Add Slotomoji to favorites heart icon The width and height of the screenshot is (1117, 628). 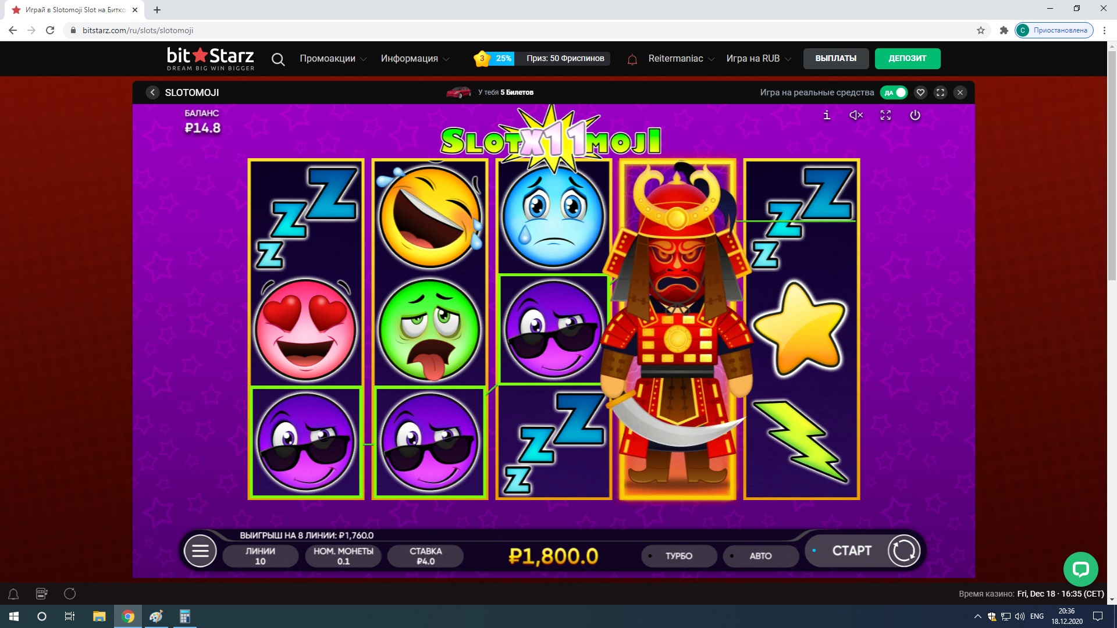[x=920, y=92]
